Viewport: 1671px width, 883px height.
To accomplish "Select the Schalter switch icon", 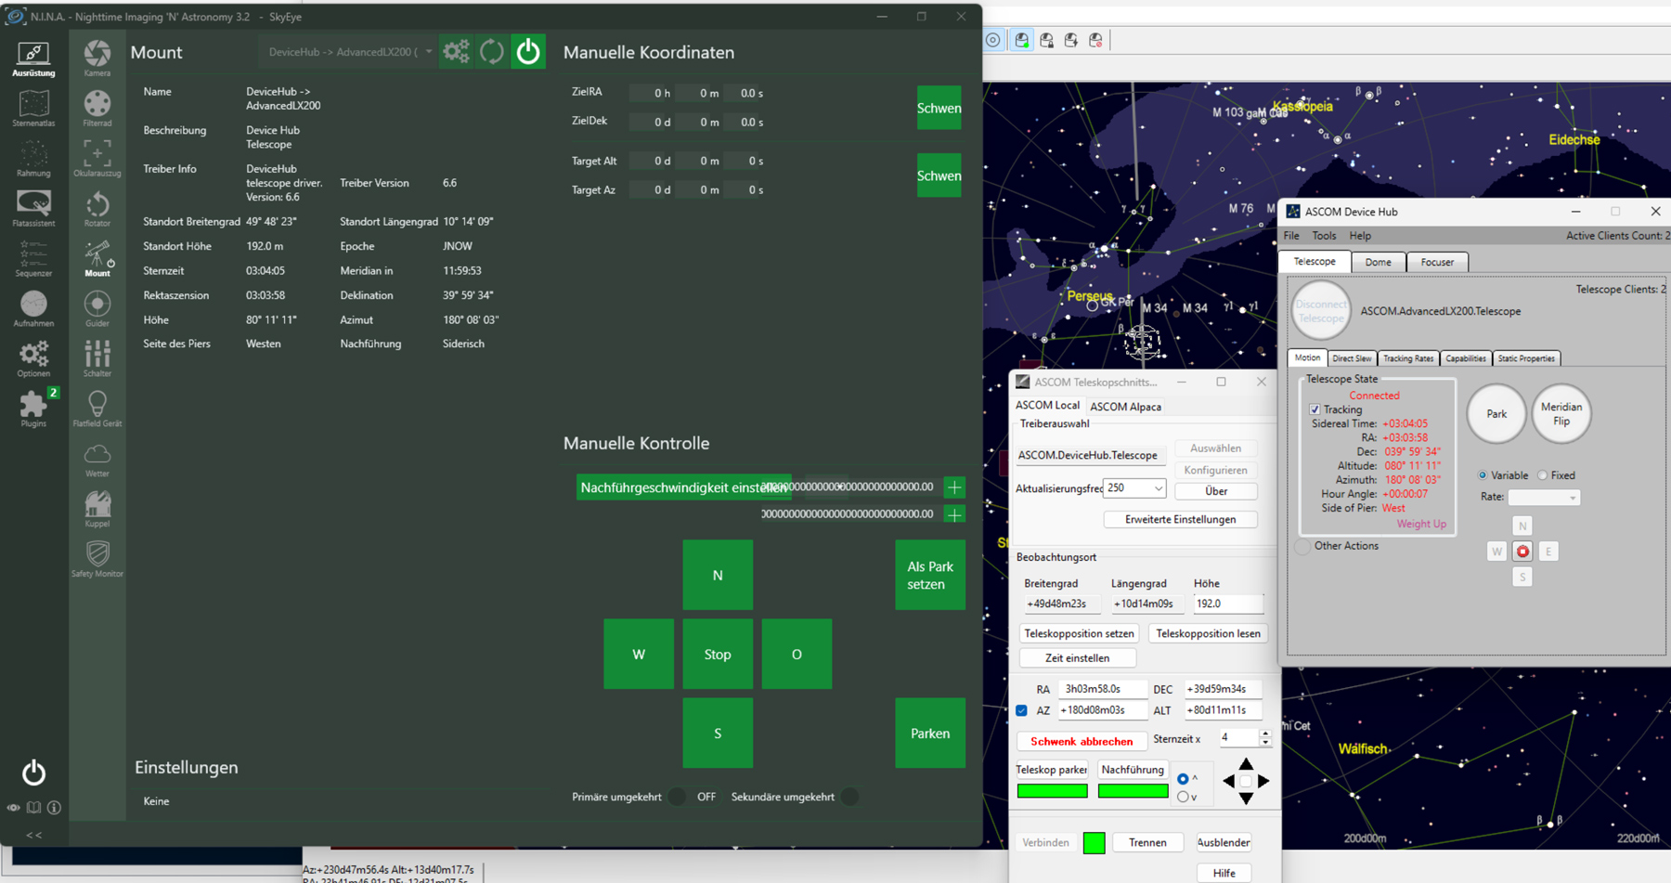I will 97,359.
